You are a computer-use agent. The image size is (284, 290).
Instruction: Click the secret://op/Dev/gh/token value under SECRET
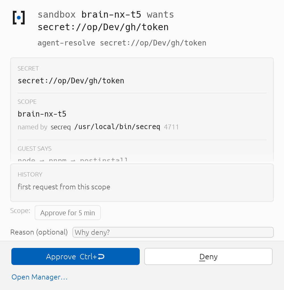(x=71, y=81)
